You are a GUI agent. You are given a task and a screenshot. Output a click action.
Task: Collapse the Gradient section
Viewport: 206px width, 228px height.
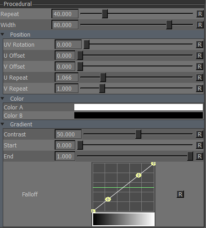[2, 124]
